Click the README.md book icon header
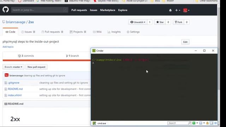Screen dimensions: 226x127 [6, 104]
